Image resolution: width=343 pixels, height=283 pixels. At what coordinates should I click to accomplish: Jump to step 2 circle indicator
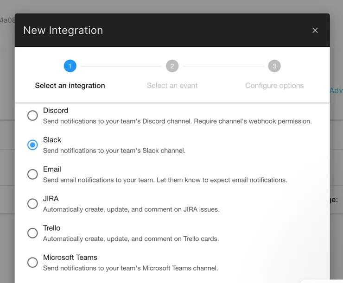click(x=172, y=66)
